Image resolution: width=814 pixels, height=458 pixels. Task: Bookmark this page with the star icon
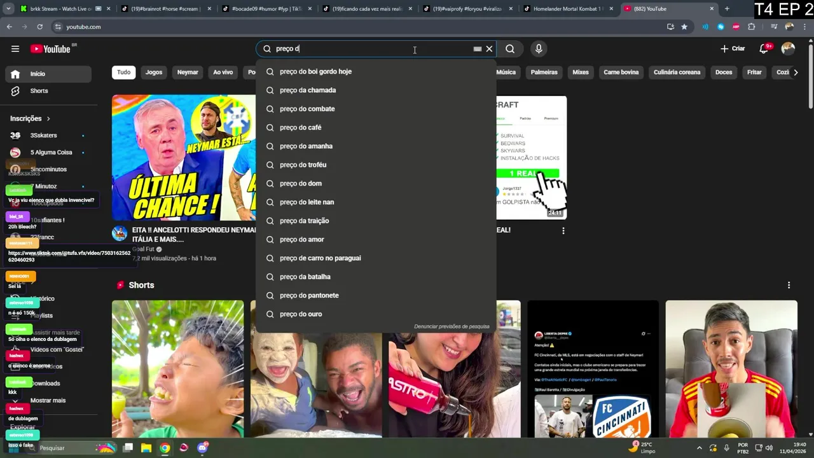click(684, 27)
